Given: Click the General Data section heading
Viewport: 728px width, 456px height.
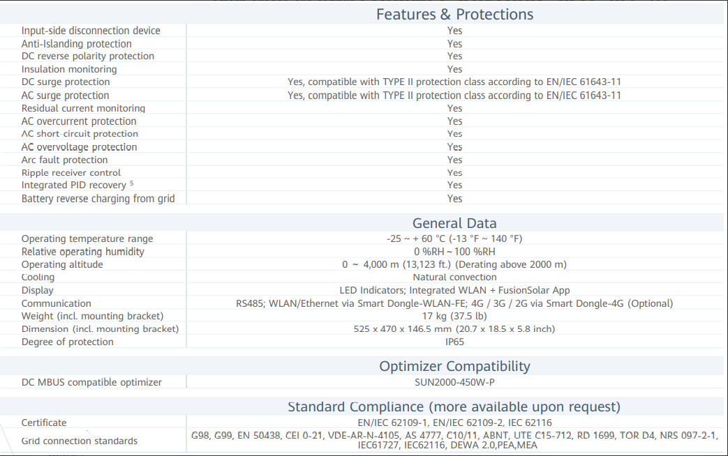Looking at the screenshot, I should pos(454,223).
